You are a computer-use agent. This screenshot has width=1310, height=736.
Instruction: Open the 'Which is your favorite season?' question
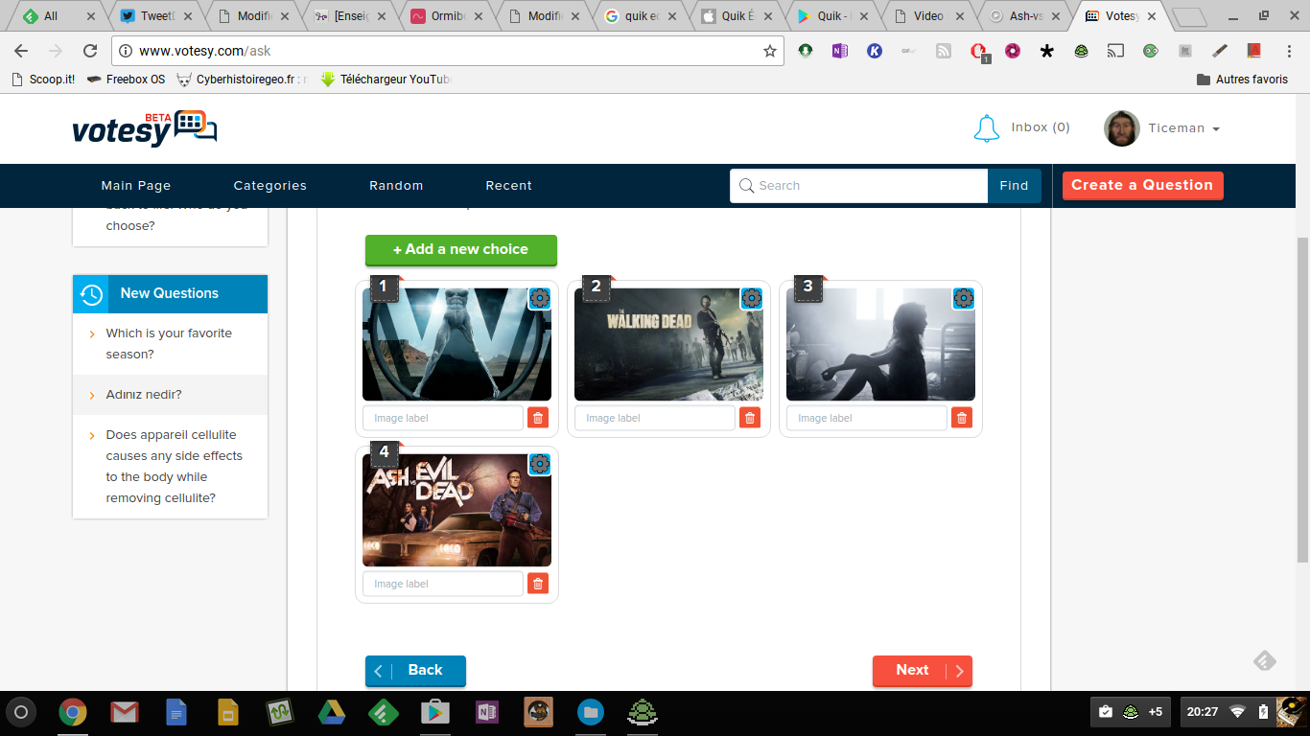169,344
